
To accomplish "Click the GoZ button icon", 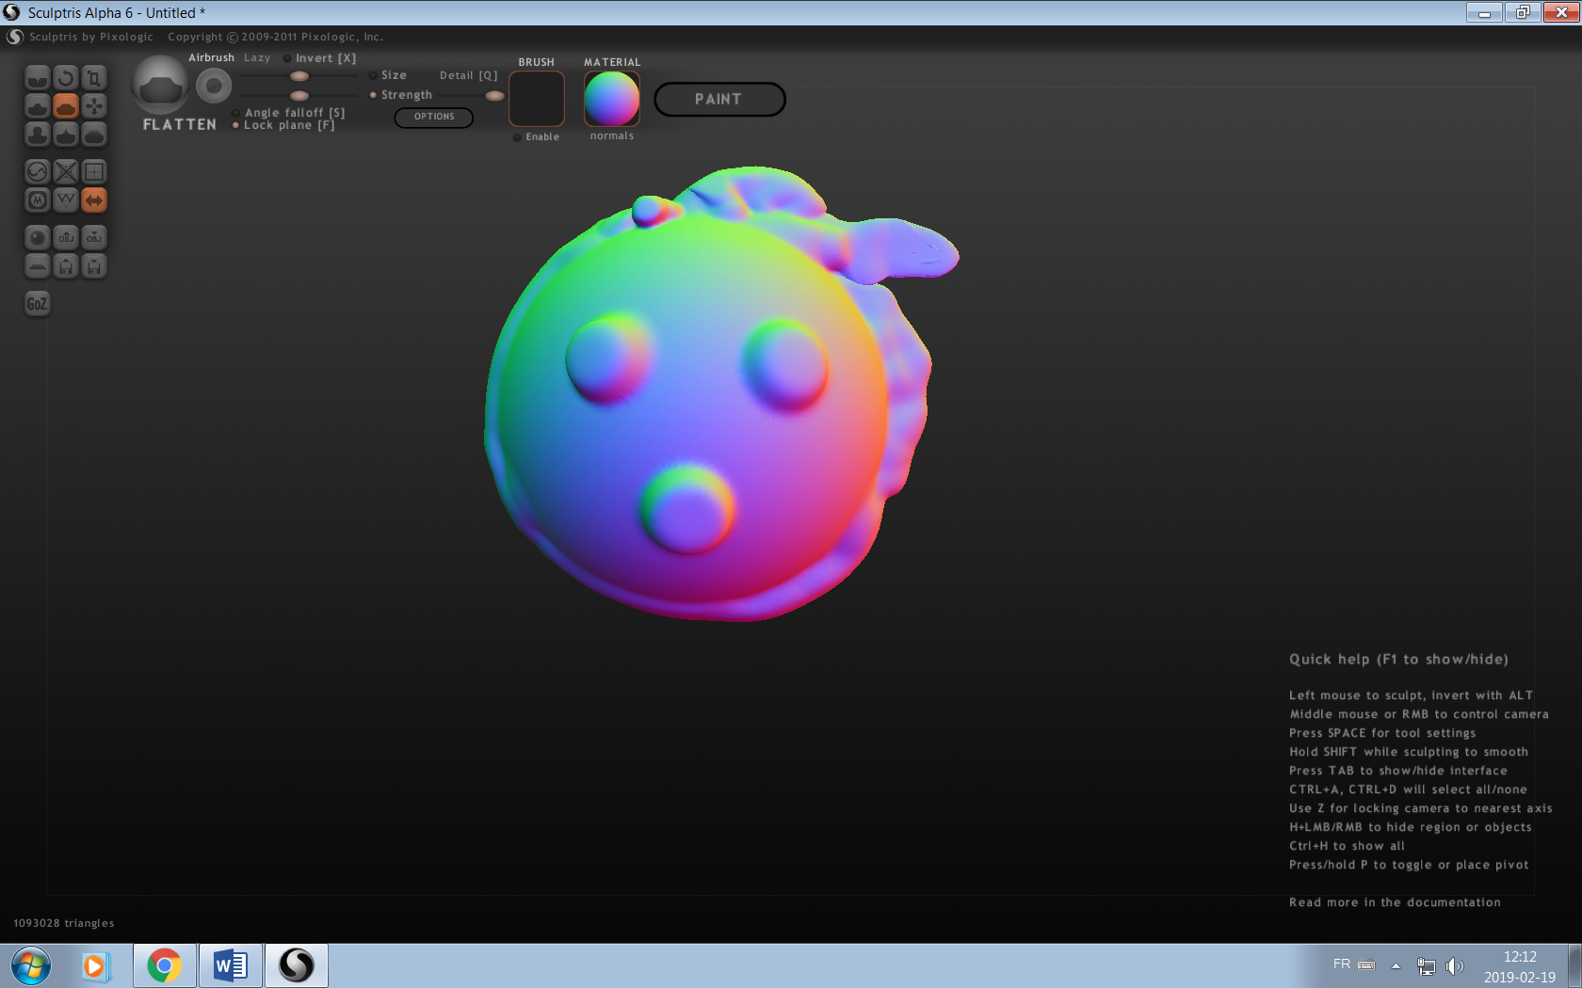I will (x=37, y=303).
